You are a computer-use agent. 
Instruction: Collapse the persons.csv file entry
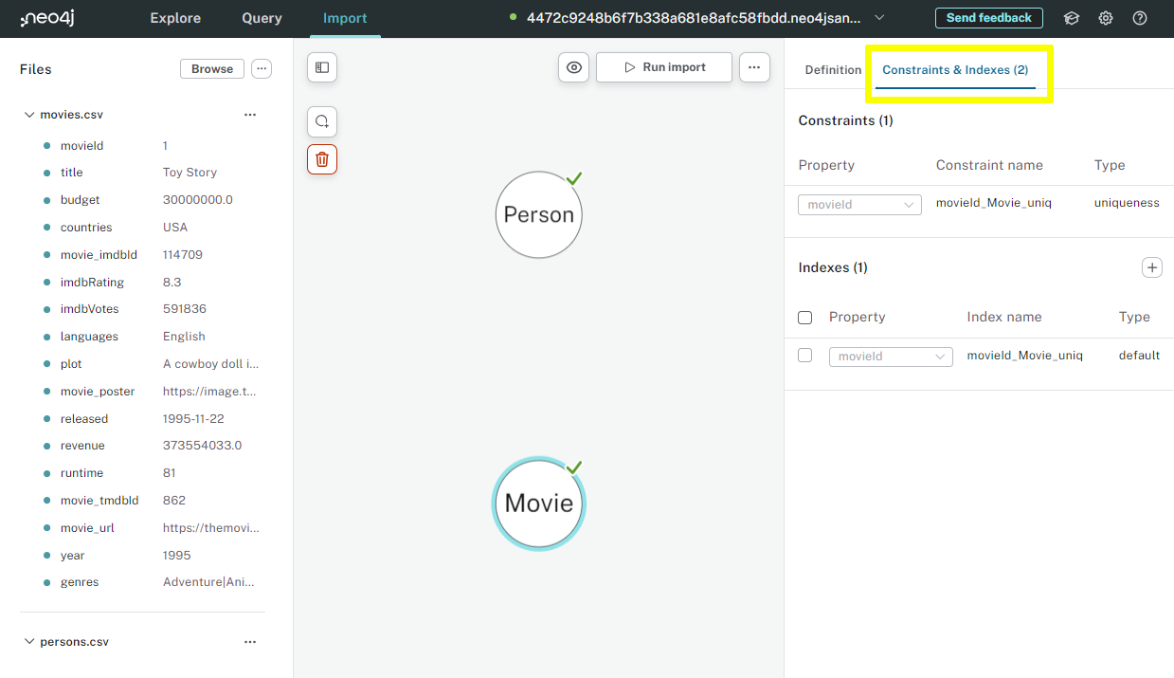(x=29, y=641)
